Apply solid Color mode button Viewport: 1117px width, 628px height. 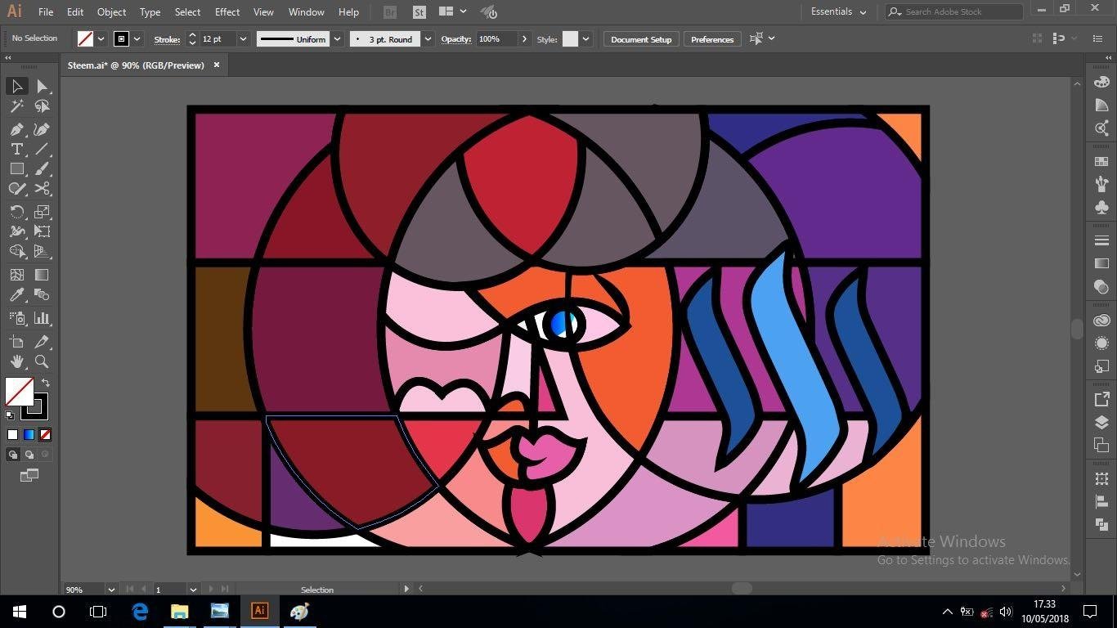[12, 434]
